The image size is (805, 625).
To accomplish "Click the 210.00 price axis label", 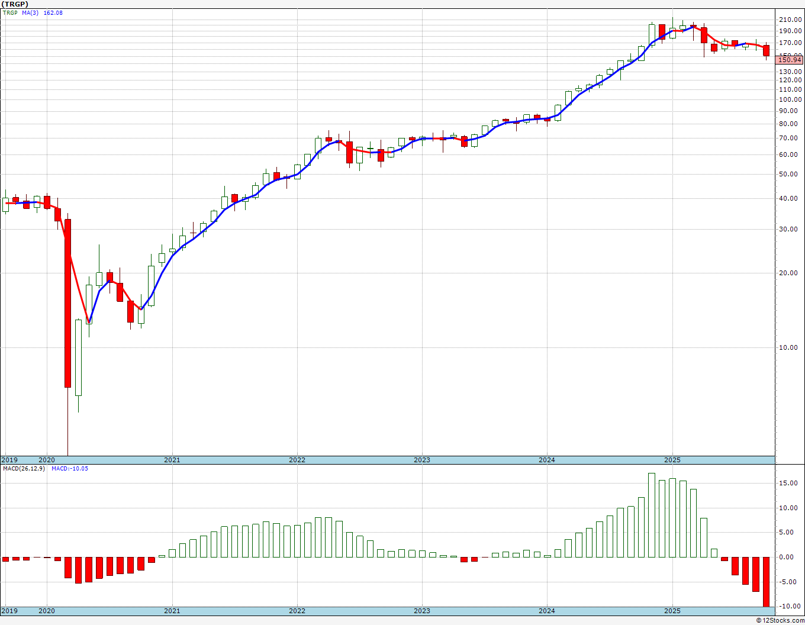I will [790, 20].
